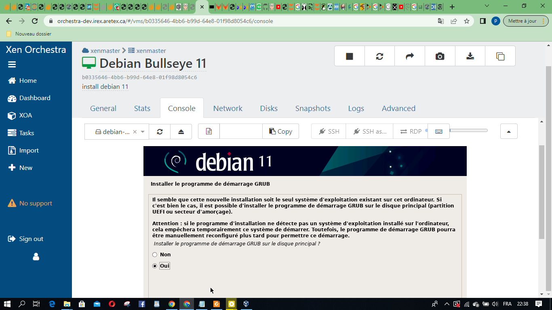The width and height of the screenshot is (552, 310).
Task: Share this page via share icon
Action: tap(454, 21)
